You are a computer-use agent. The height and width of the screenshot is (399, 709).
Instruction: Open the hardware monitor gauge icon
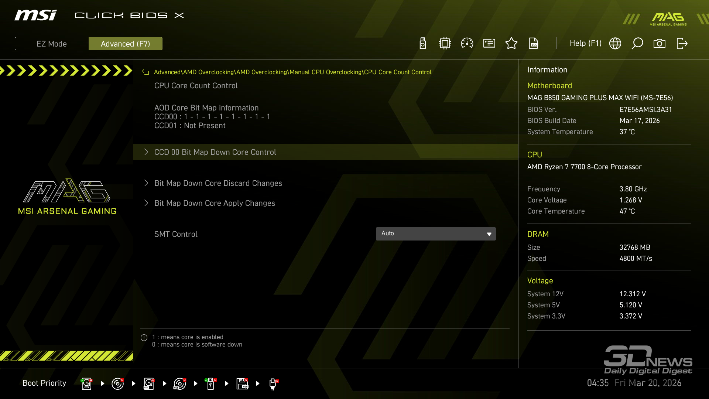[x=467, y=44]
